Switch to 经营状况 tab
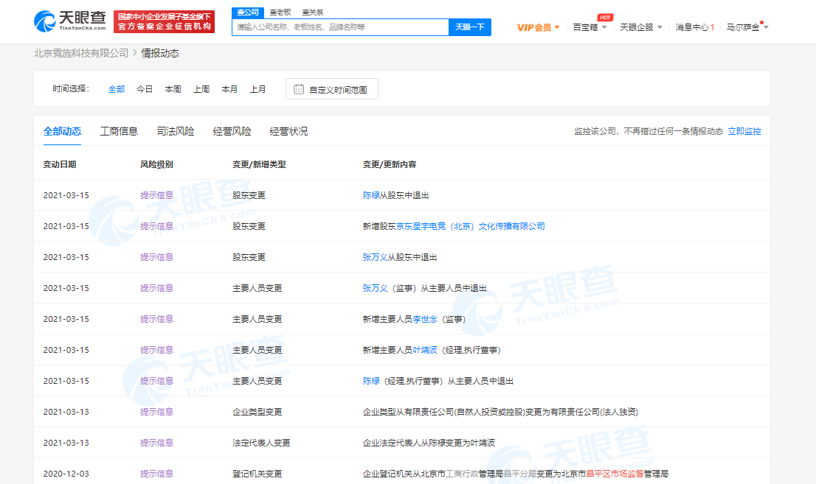This screenshot has height=484, width=816. [x=288, y=131]
